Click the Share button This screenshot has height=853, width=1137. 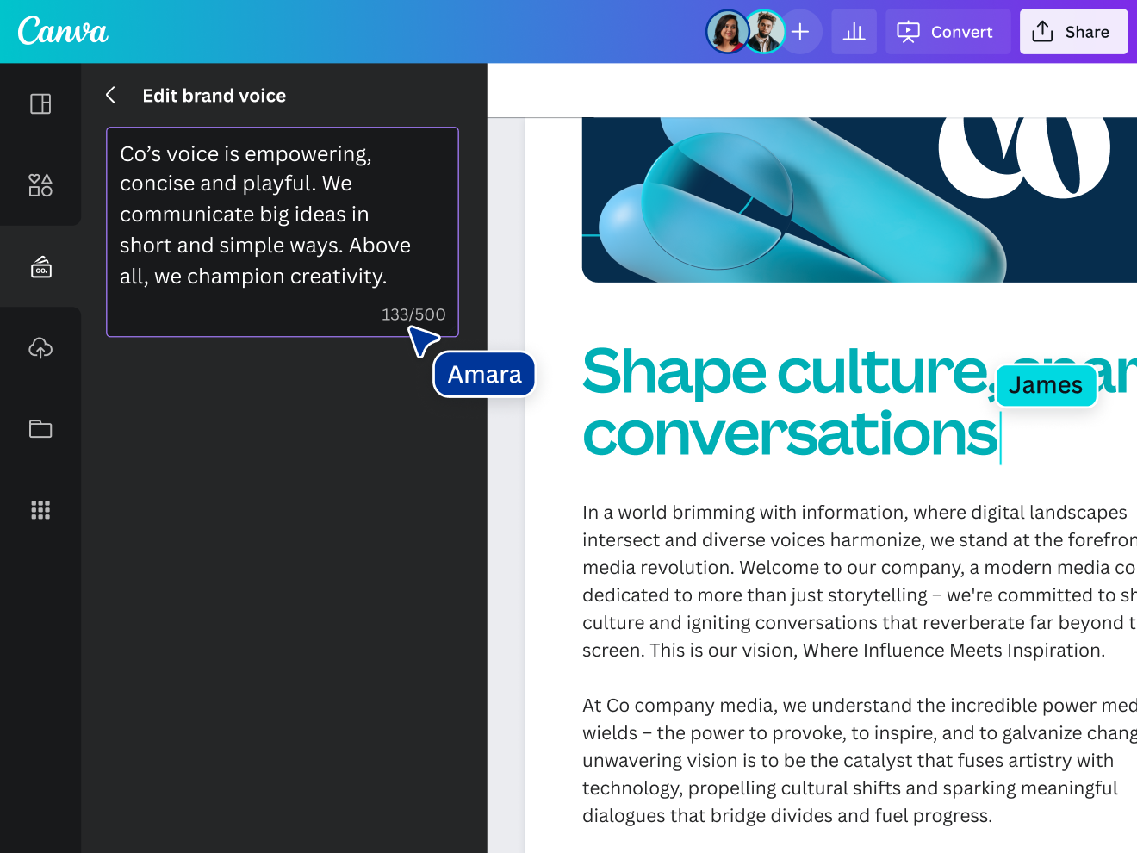coord(1072,32)
